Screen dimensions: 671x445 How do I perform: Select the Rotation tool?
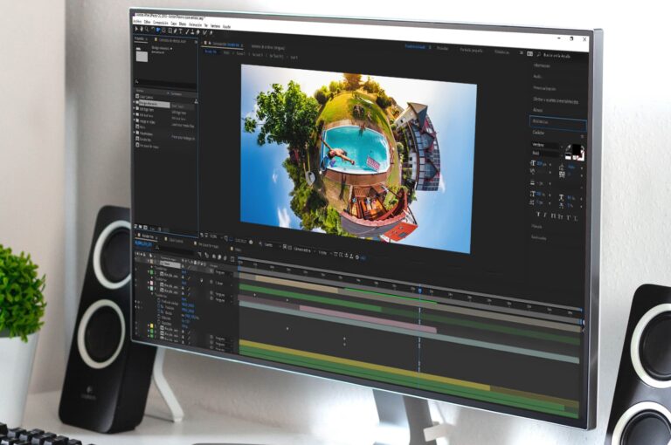153,30
